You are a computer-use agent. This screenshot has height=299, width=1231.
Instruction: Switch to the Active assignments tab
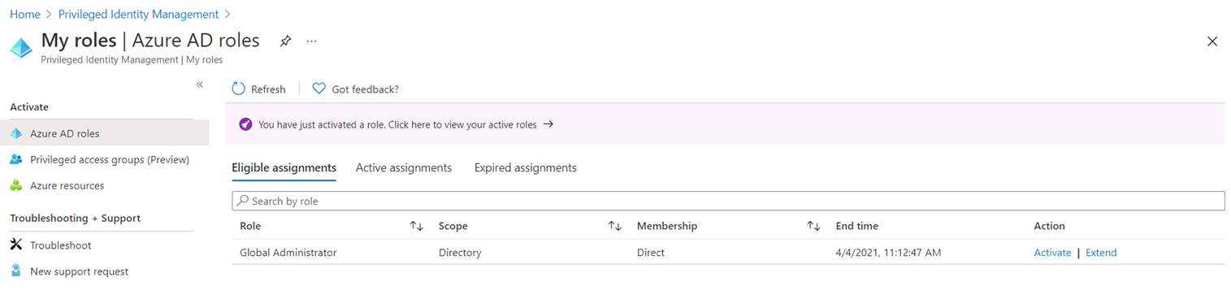404,167
